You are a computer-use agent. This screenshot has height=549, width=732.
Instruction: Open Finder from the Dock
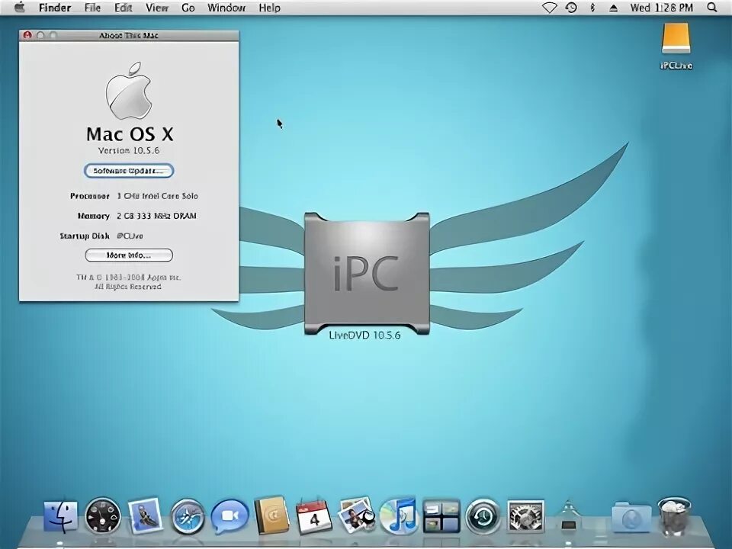(61, 516)
